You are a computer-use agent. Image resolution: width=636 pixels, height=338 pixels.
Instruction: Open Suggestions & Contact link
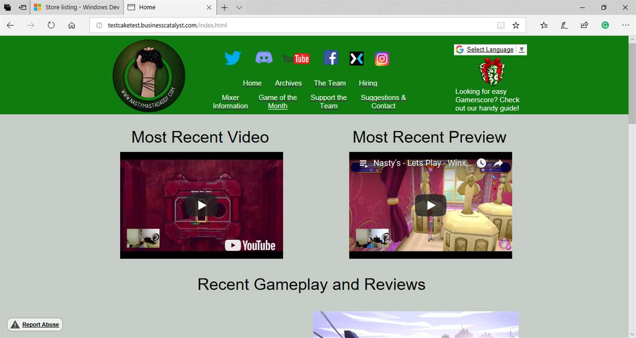tap(383, 102)
